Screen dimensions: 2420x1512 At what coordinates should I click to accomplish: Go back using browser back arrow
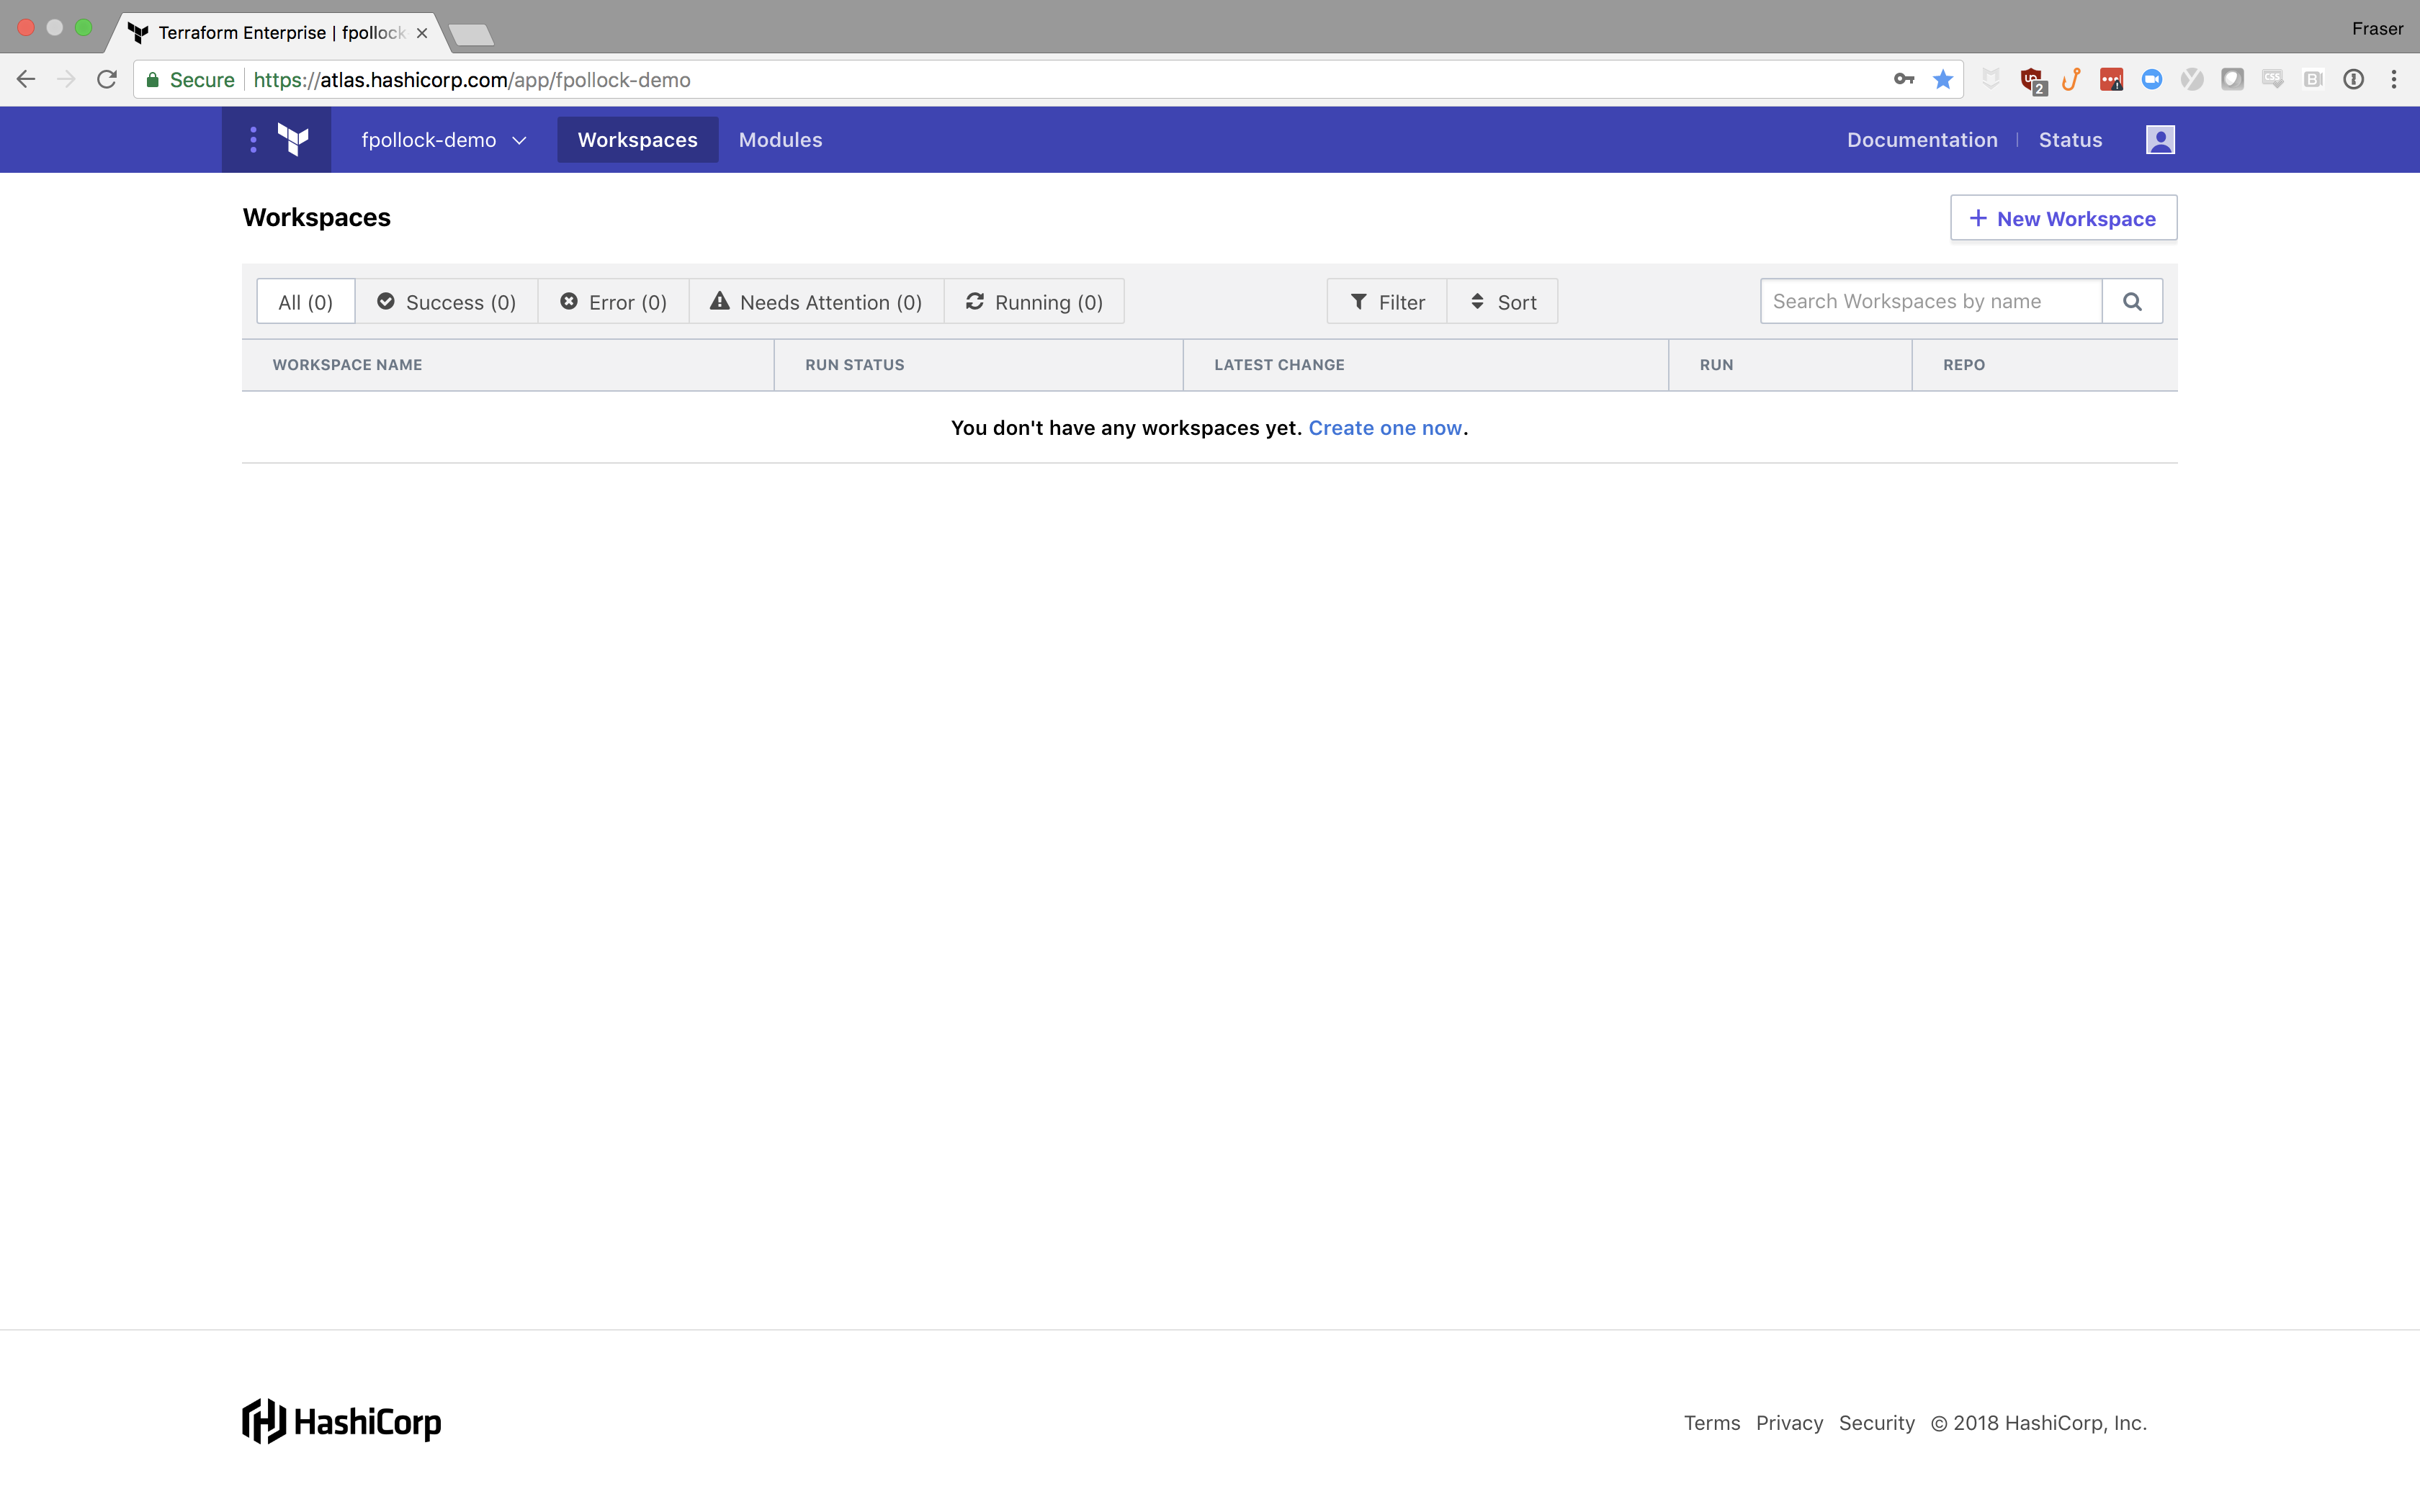[26, 80]
